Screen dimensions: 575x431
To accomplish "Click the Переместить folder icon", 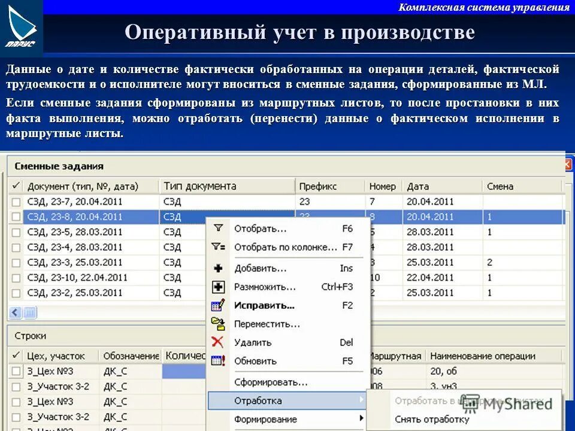I will tap(217, 323).
